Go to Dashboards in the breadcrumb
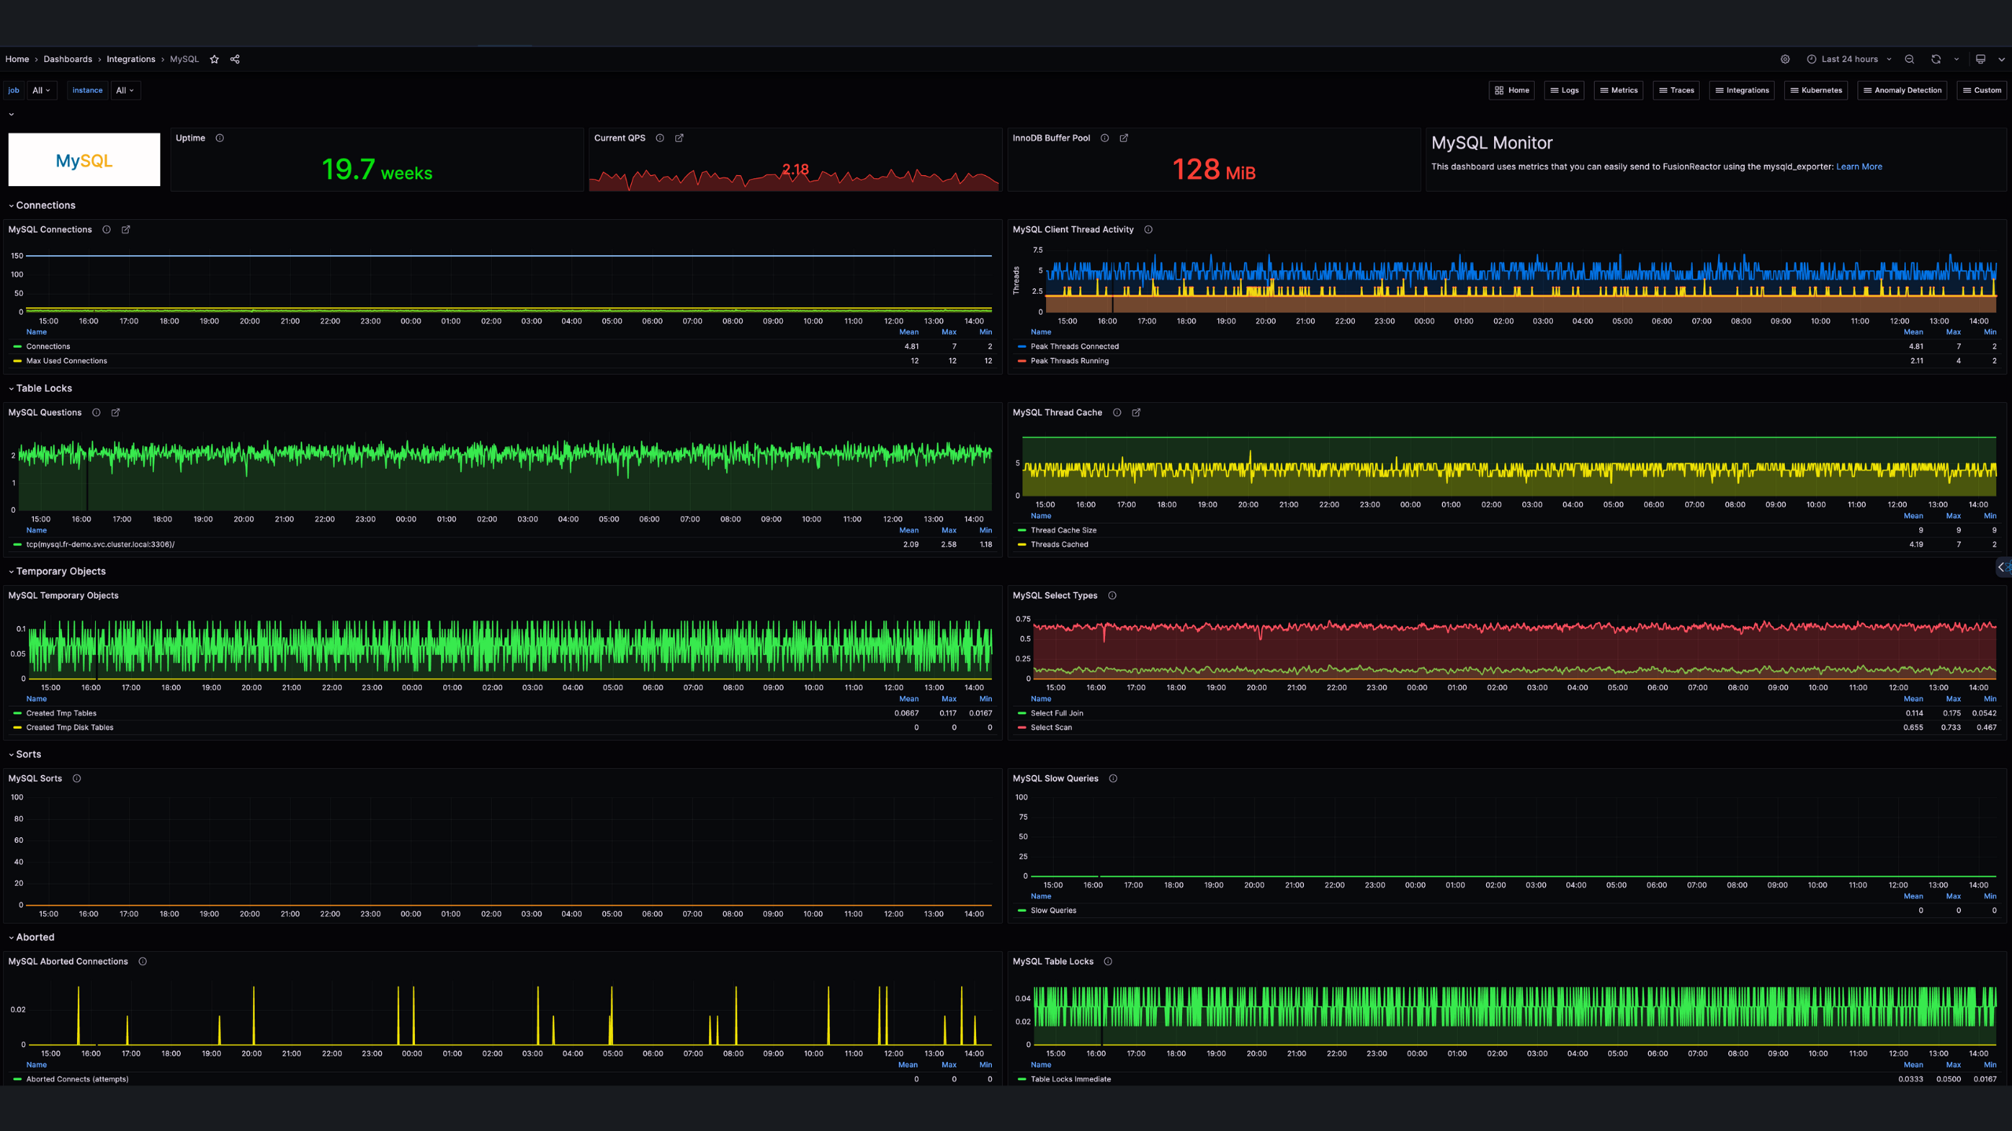2012x1131 pixels. (68, 59)
